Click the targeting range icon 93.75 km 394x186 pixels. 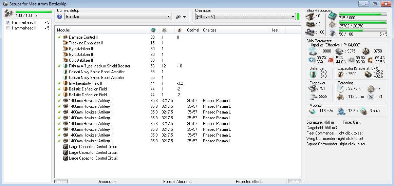point(340,88)
